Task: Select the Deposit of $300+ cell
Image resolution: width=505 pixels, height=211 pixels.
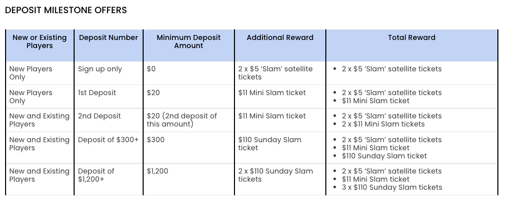Action: [108, 140]
